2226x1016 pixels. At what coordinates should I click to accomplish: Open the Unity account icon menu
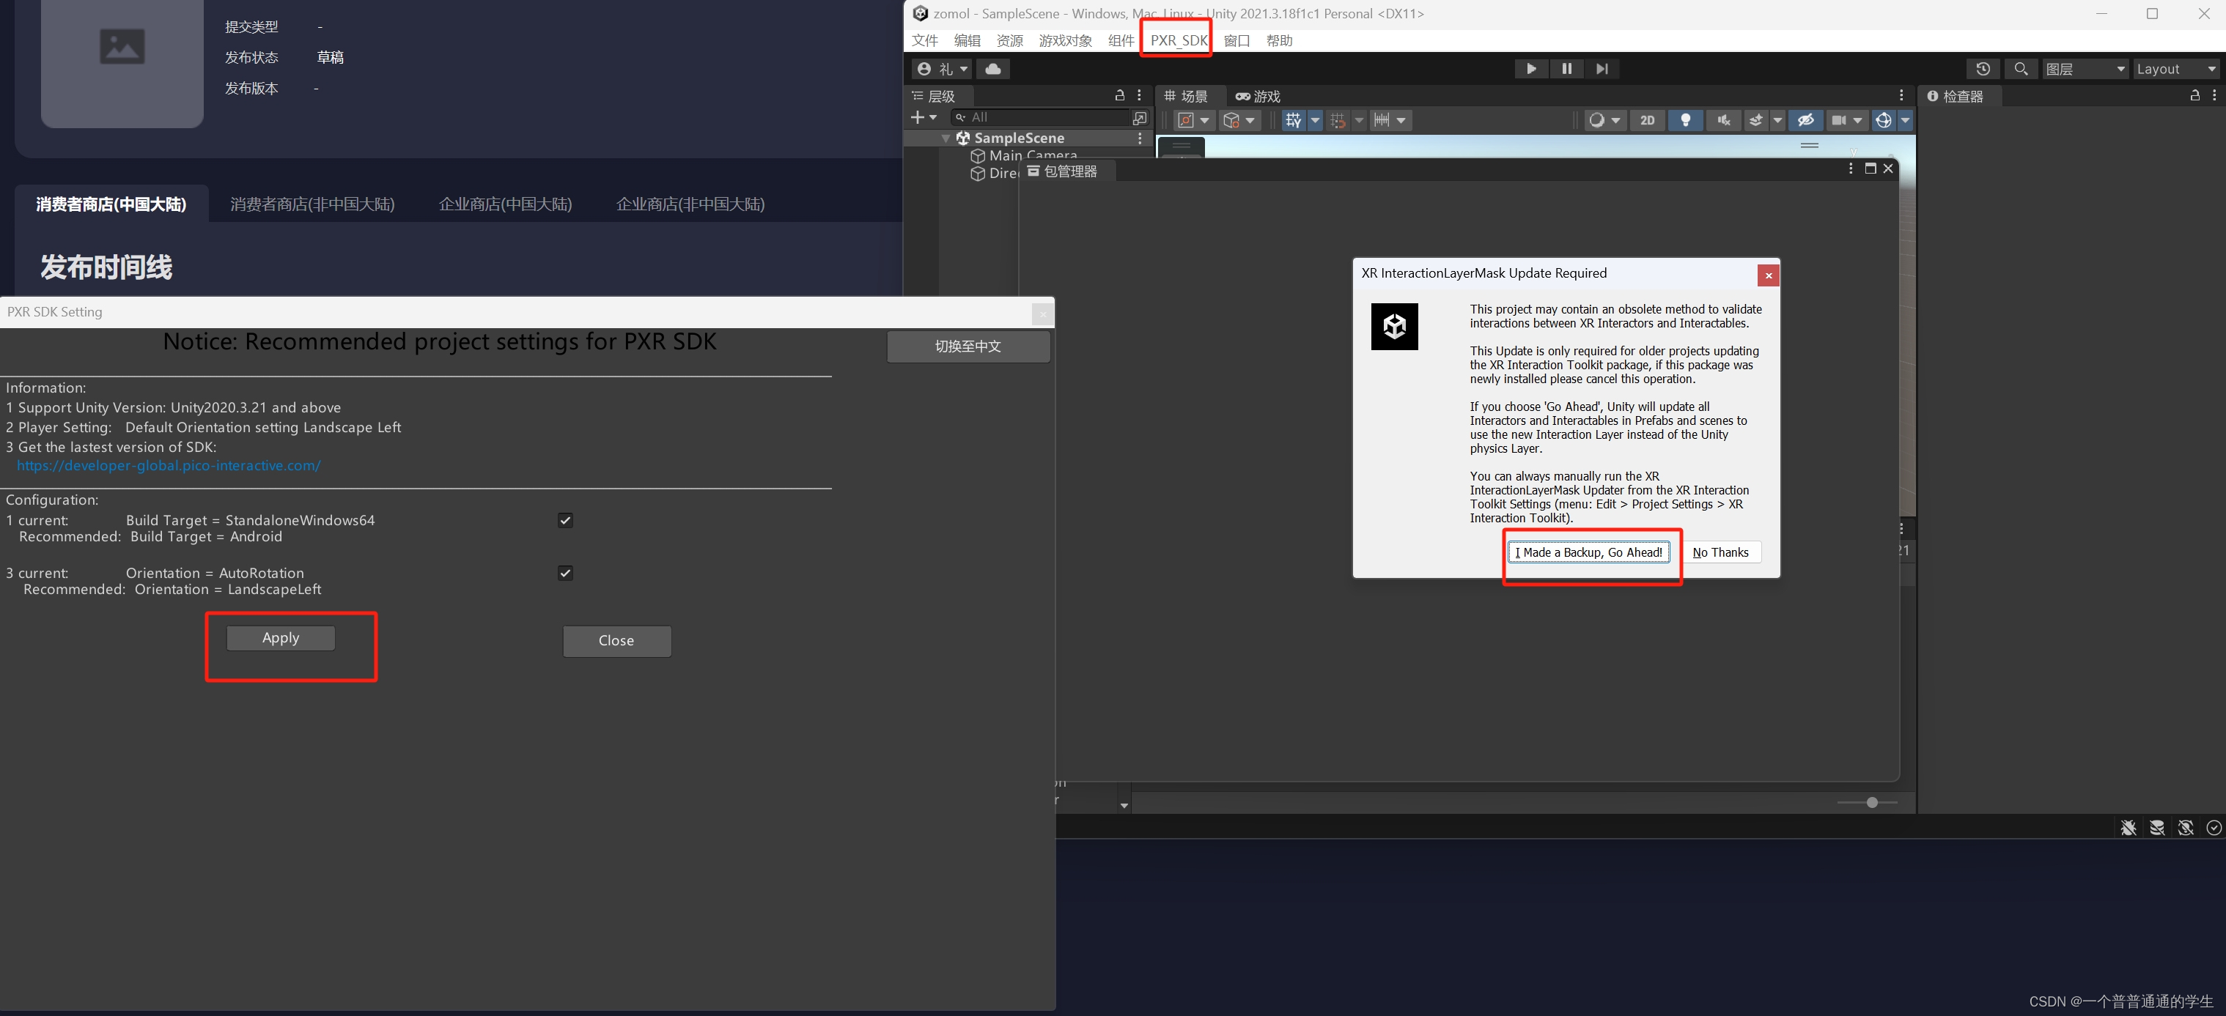pos(941,69)
